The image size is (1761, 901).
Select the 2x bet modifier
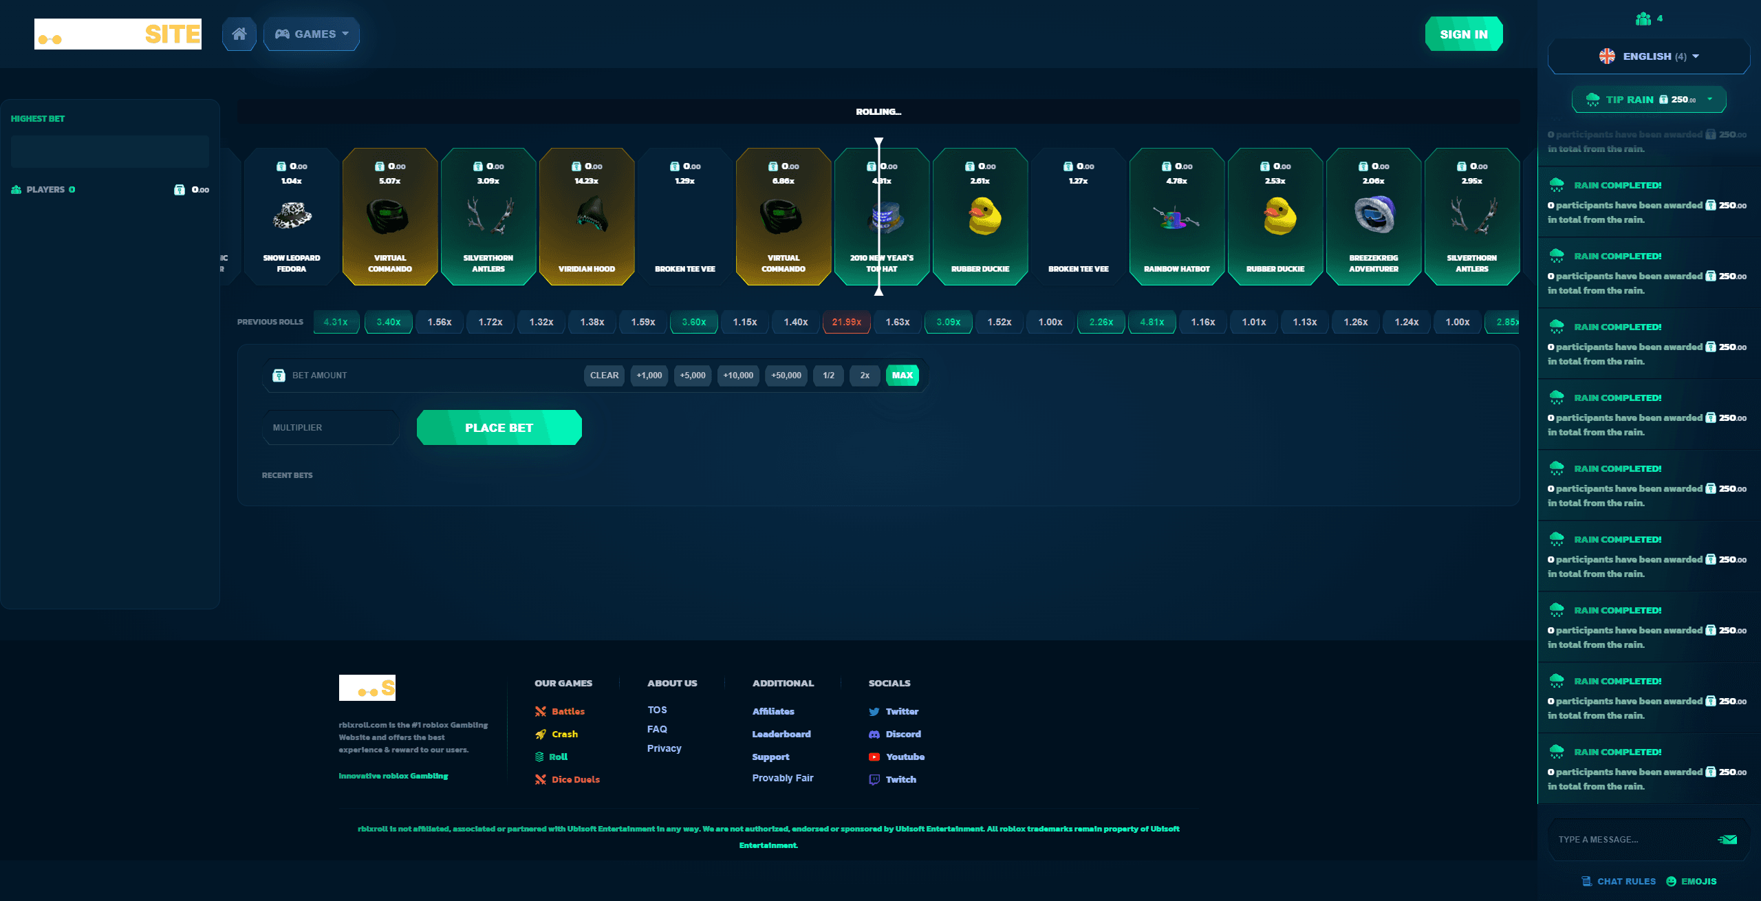[865, 375]
